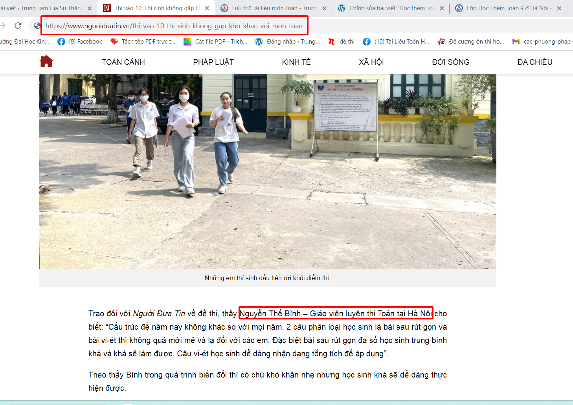The width and height of the screenshot is (573, 405).
Task: Reload the page with refresh icon
Action: click(x=18, y=26)
